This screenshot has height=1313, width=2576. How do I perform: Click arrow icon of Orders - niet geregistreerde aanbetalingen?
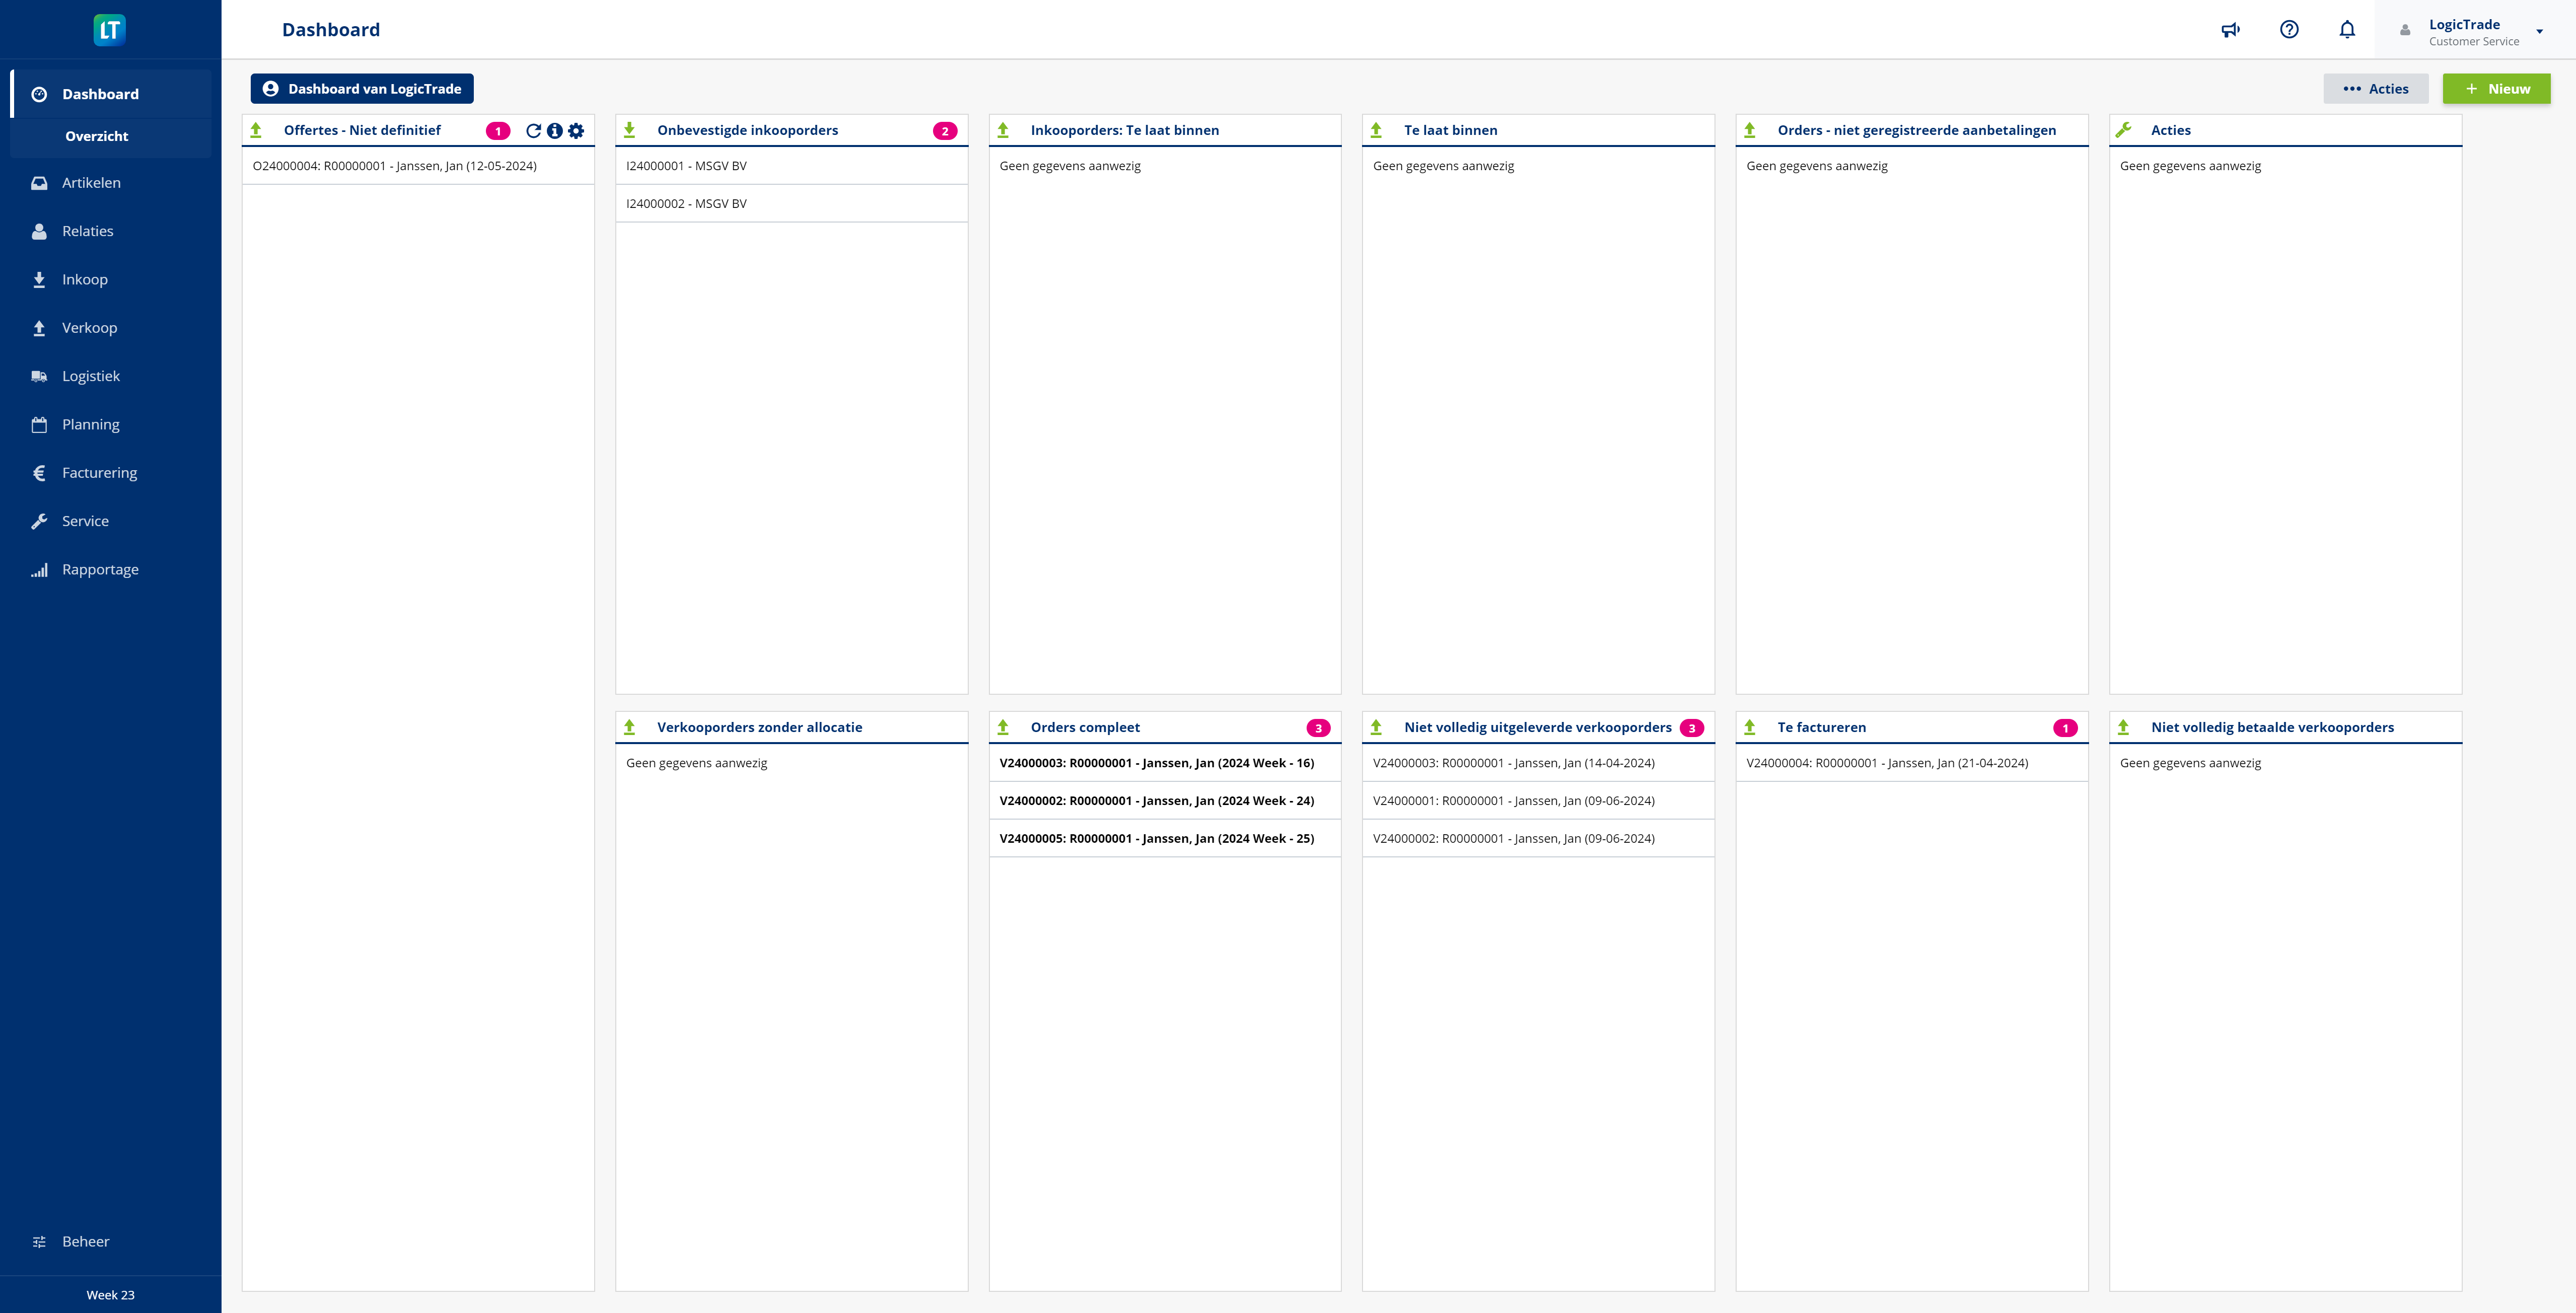point(1750,130)
